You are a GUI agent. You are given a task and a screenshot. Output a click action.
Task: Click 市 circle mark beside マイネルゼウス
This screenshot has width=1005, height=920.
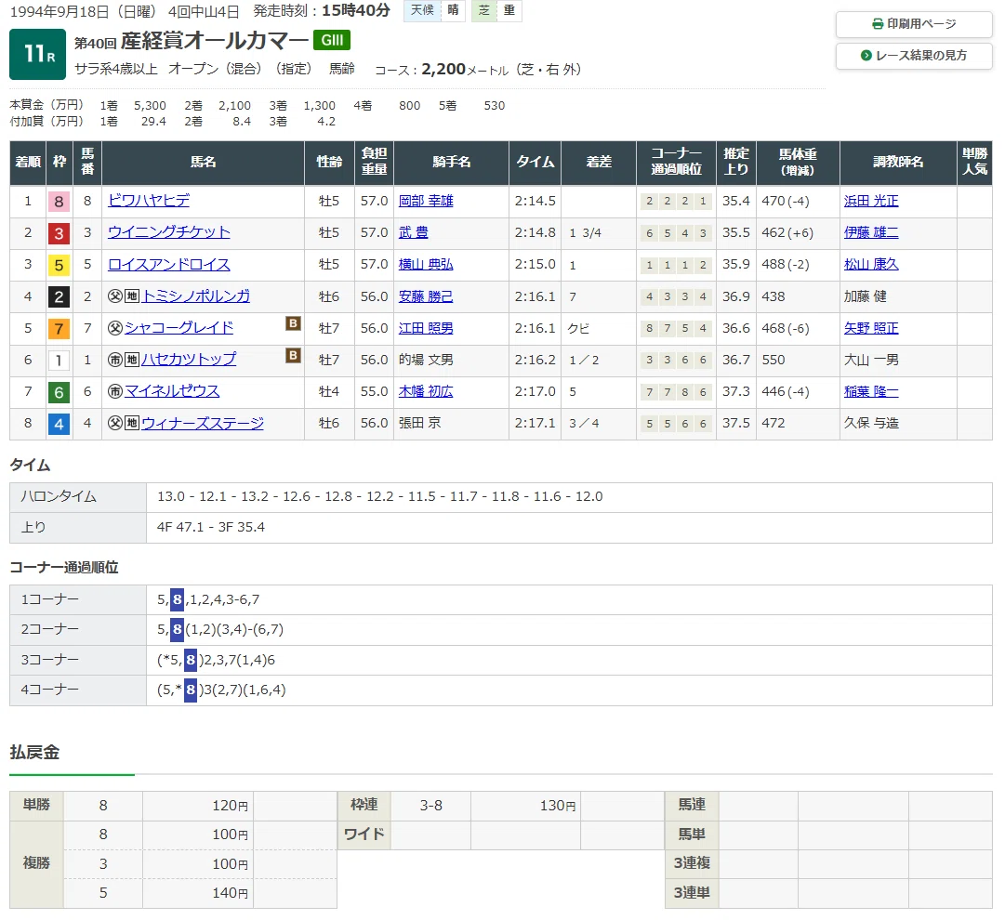click(x=114, y=391)
